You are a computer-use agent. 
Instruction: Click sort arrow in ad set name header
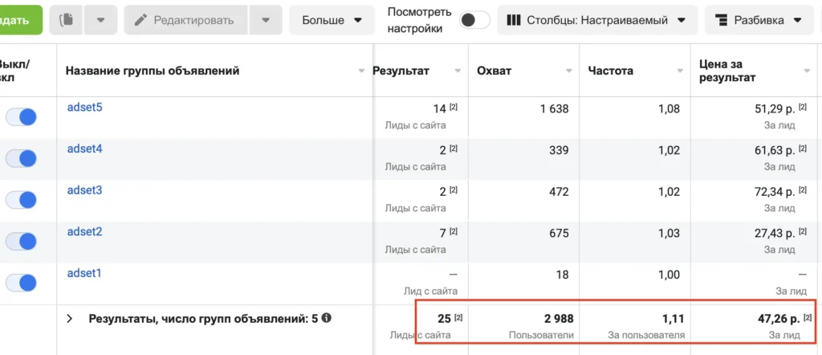361,71
